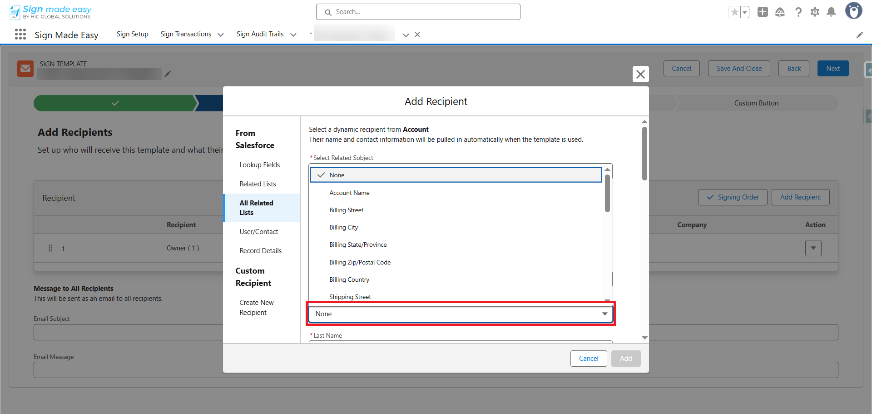Viewport: 872px width, 414px height.
Task: Open the user profile avatar
Action: (853, 11)
